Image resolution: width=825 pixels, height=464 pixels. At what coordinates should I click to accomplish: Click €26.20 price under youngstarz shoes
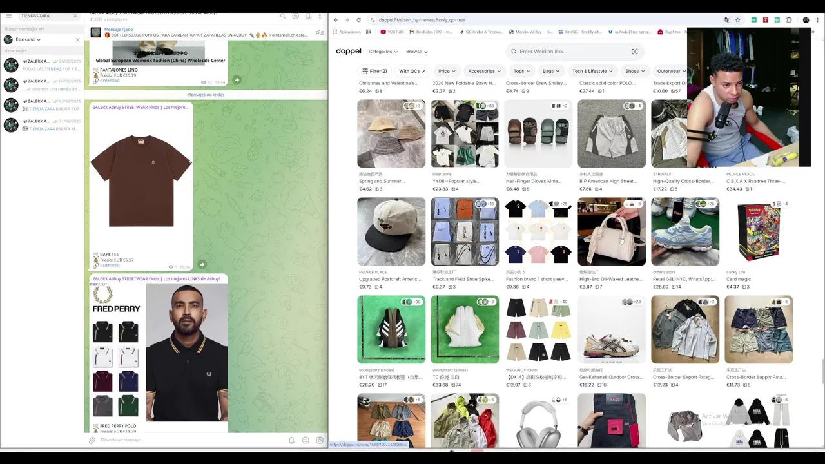[367, 385]
